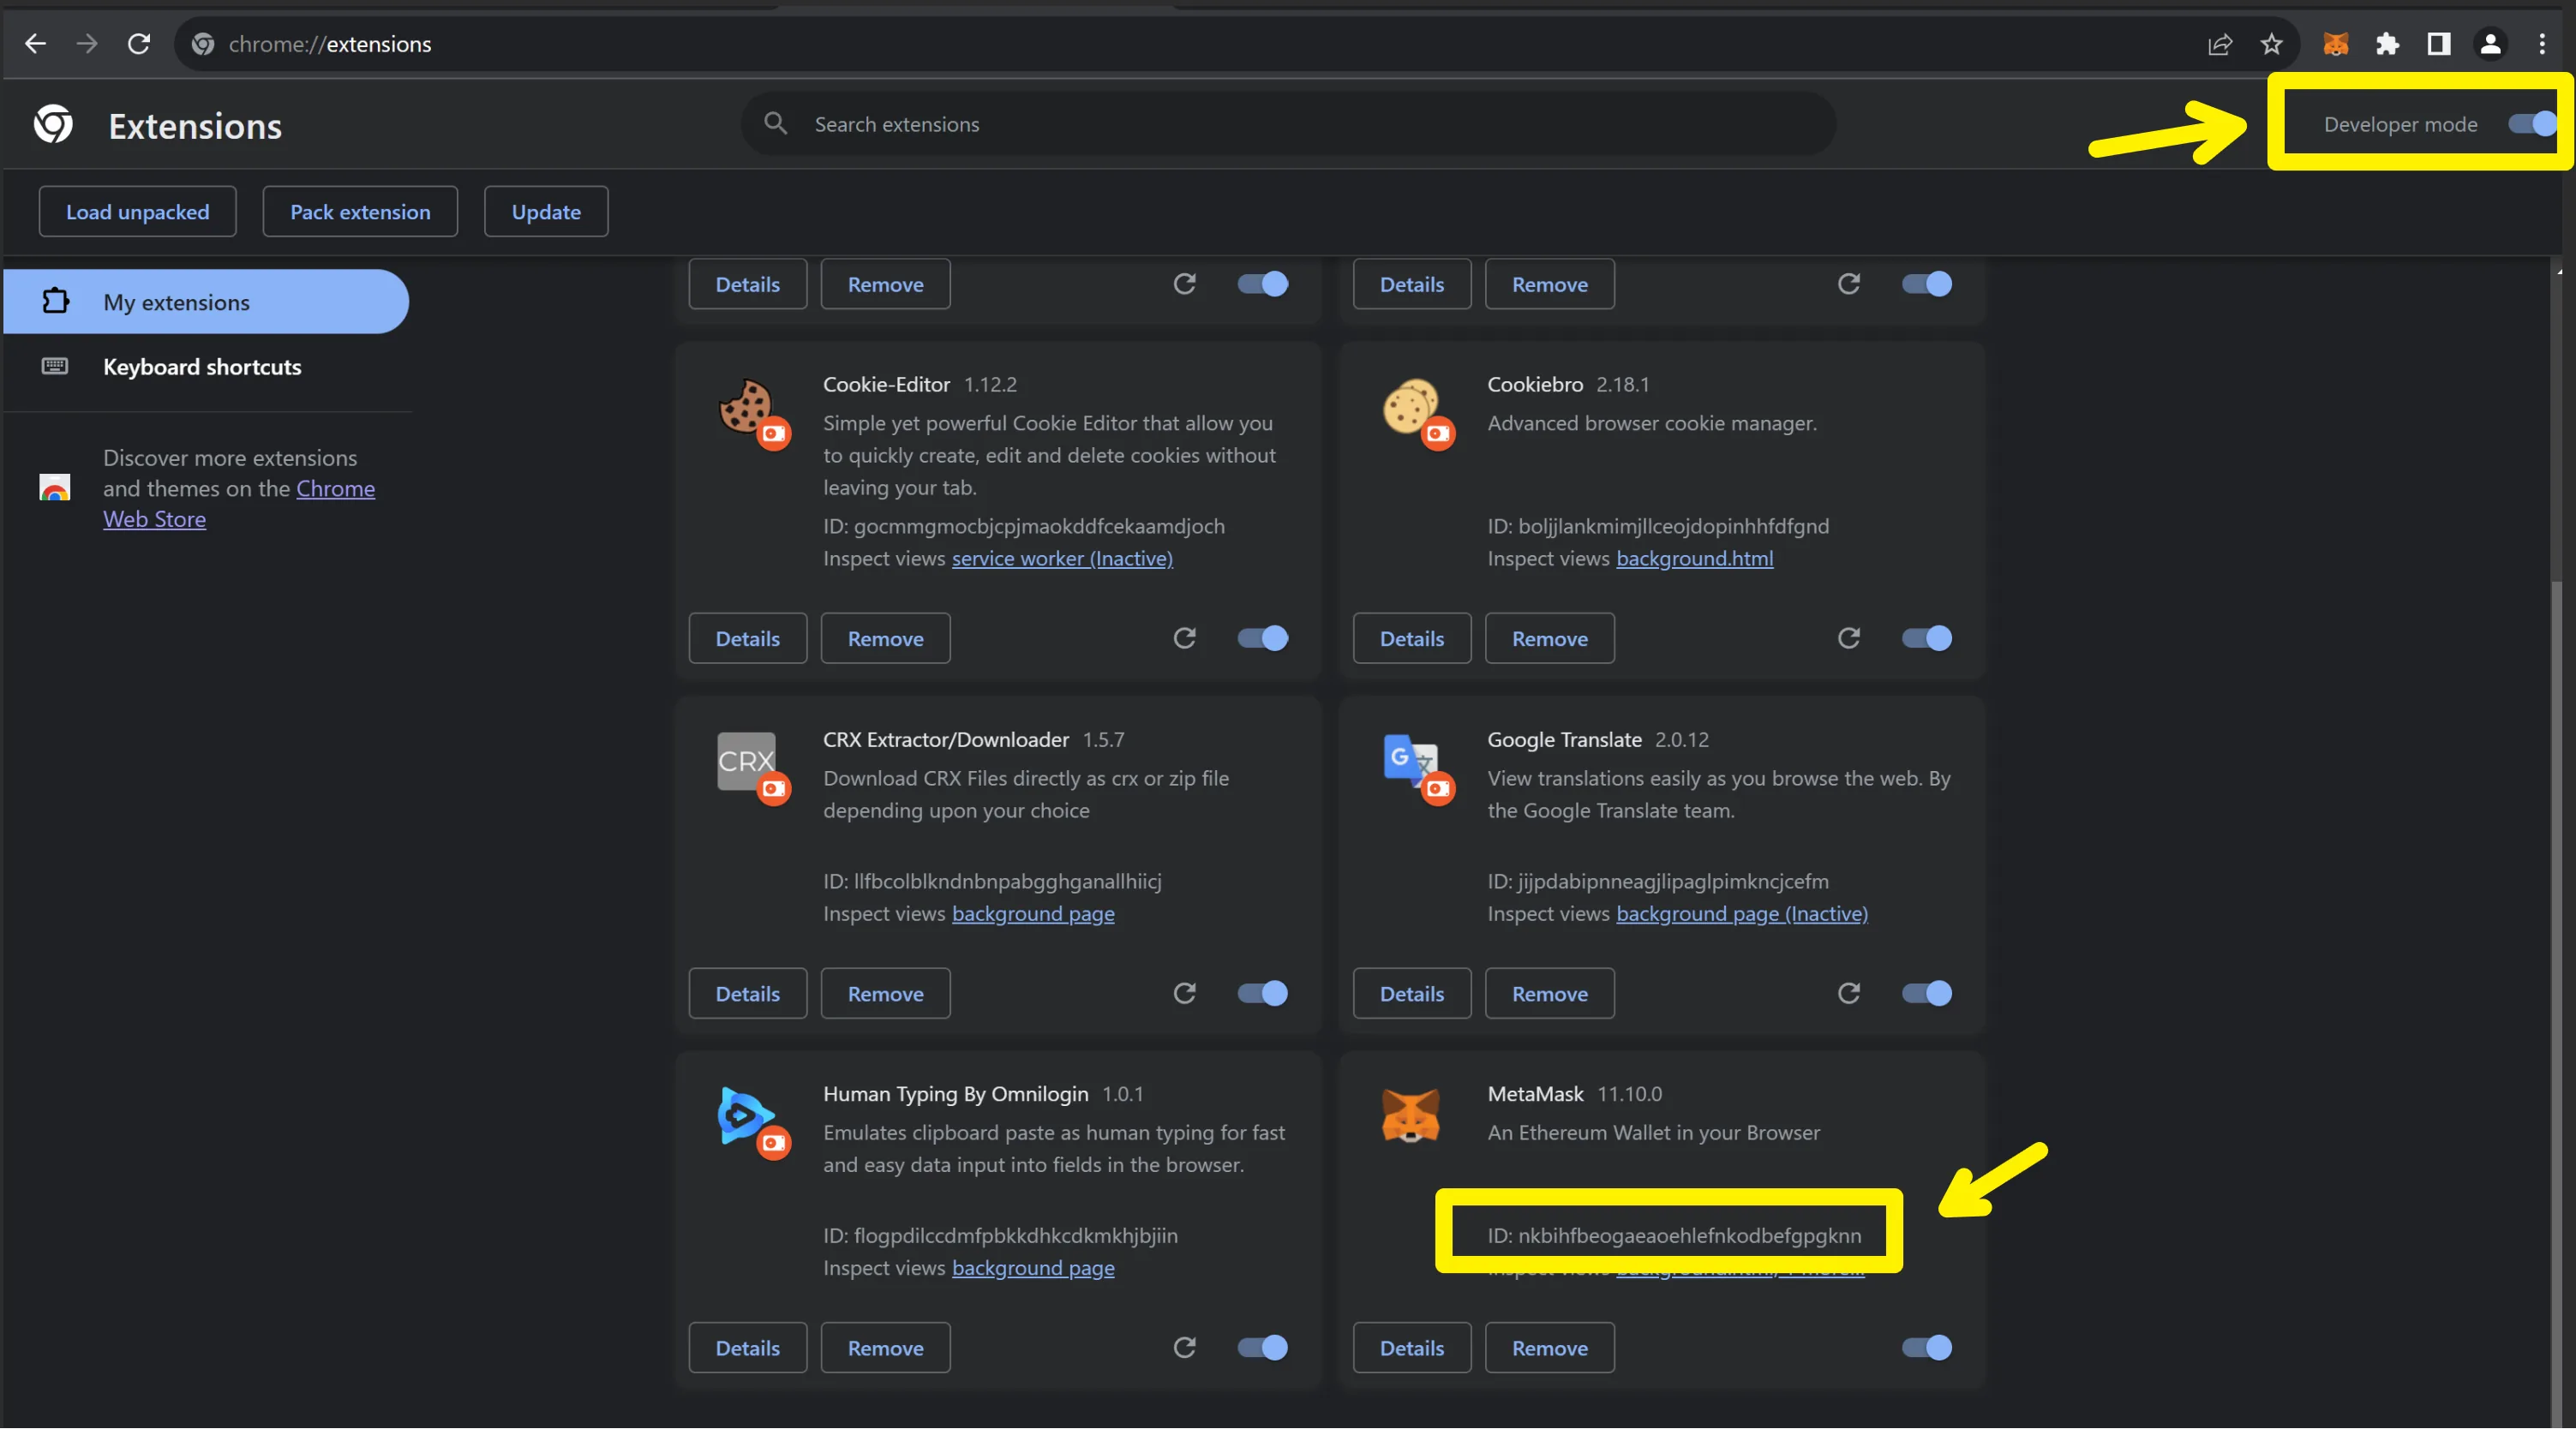Open the browser profile avatar
Viewport: 2576px width, 1429px height.
point(2490,43)
